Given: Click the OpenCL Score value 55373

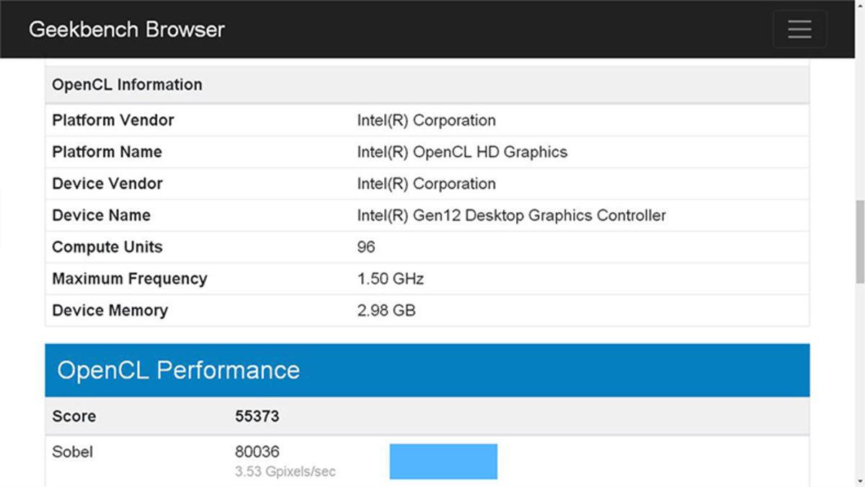Looking at the screenshot, I should [255, 416].
